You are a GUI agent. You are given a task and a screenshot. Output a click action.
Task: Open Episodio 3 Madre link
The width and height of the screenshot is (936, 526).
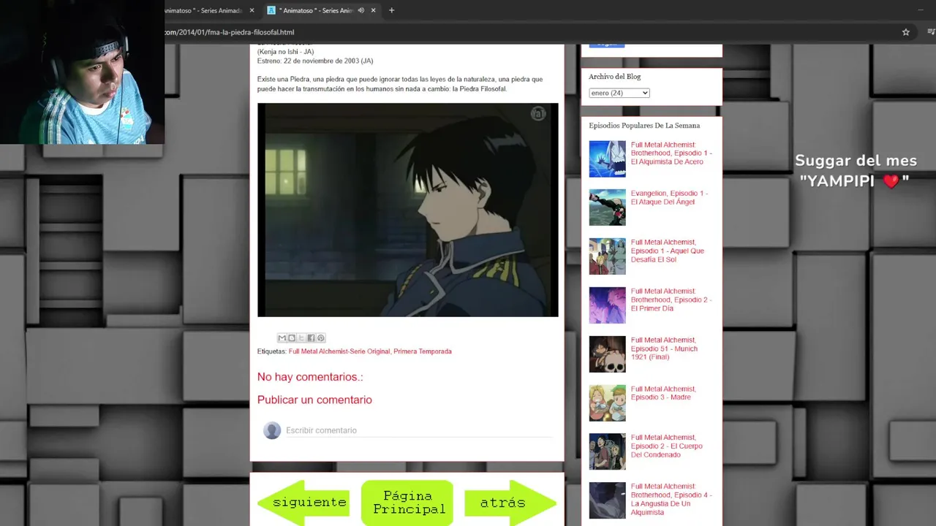[663, 393]
